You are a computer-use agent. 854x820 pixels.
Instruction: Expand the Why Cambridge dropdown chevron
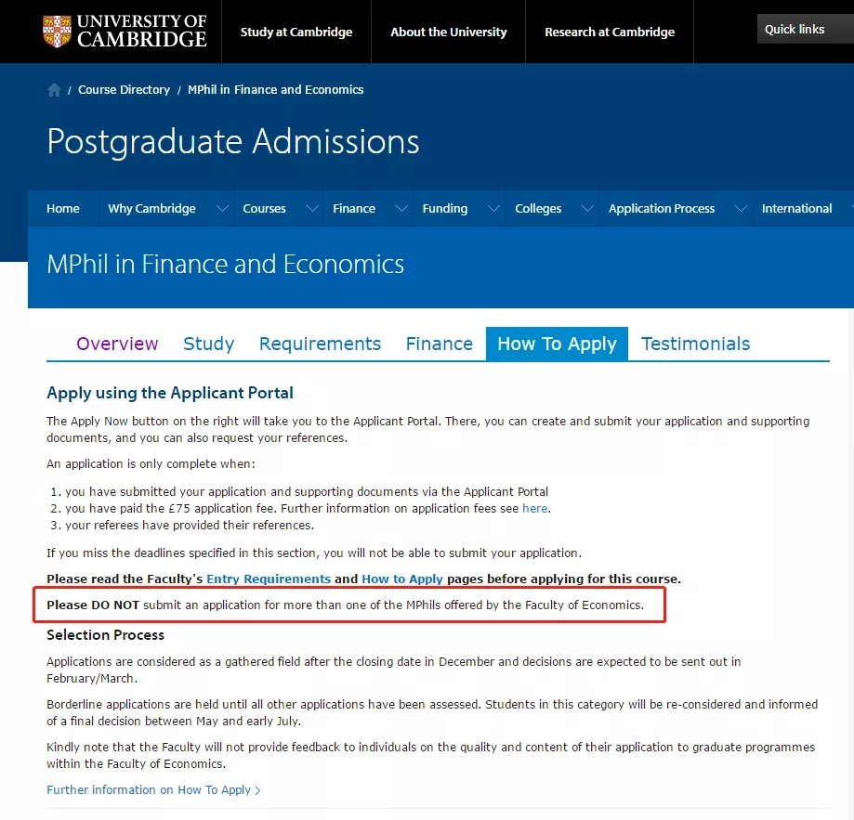pyautogui.click(x=222, y=208)
